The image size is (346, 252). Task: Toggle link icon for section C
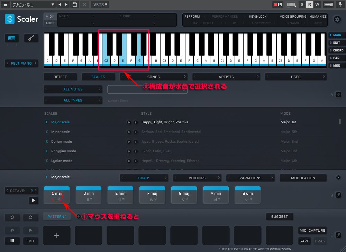(x=338, y=235)
